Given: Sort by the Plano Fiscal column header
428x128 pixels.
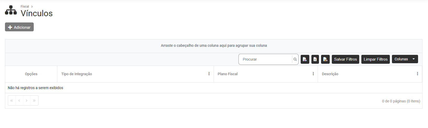Looking at the screenshot, I should point(227,74).
